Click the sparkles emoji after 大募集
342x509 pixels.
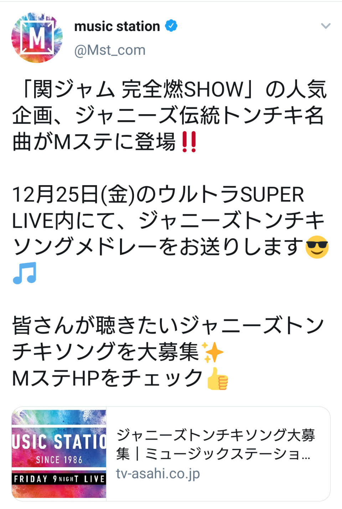pyautogui.click(x=212, y=352)
